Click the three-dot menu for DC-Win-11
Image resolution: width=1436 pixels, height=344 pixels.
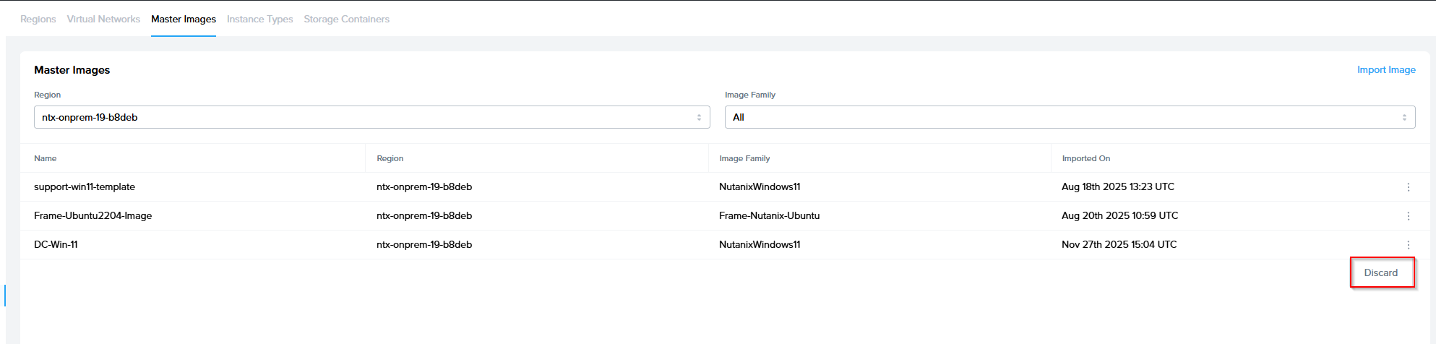tap(1408, 245)
